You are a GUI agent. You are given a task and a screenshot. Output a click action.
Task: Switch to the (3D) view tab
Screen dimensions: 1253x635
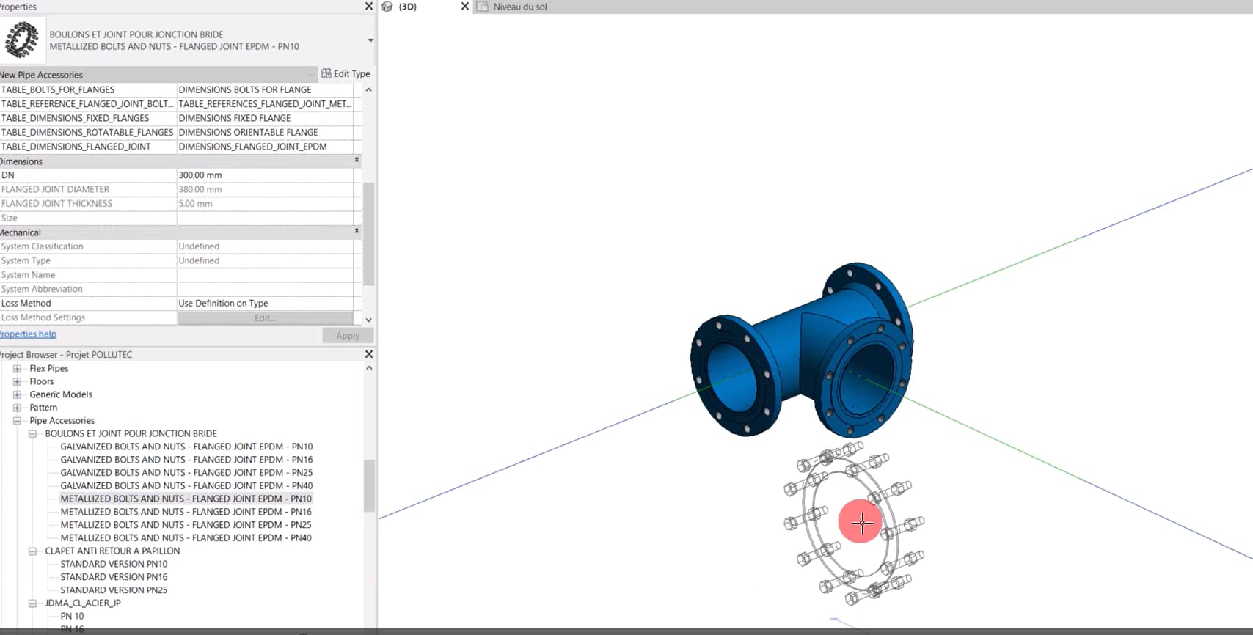pyautogui.click(x=407, y=7)
